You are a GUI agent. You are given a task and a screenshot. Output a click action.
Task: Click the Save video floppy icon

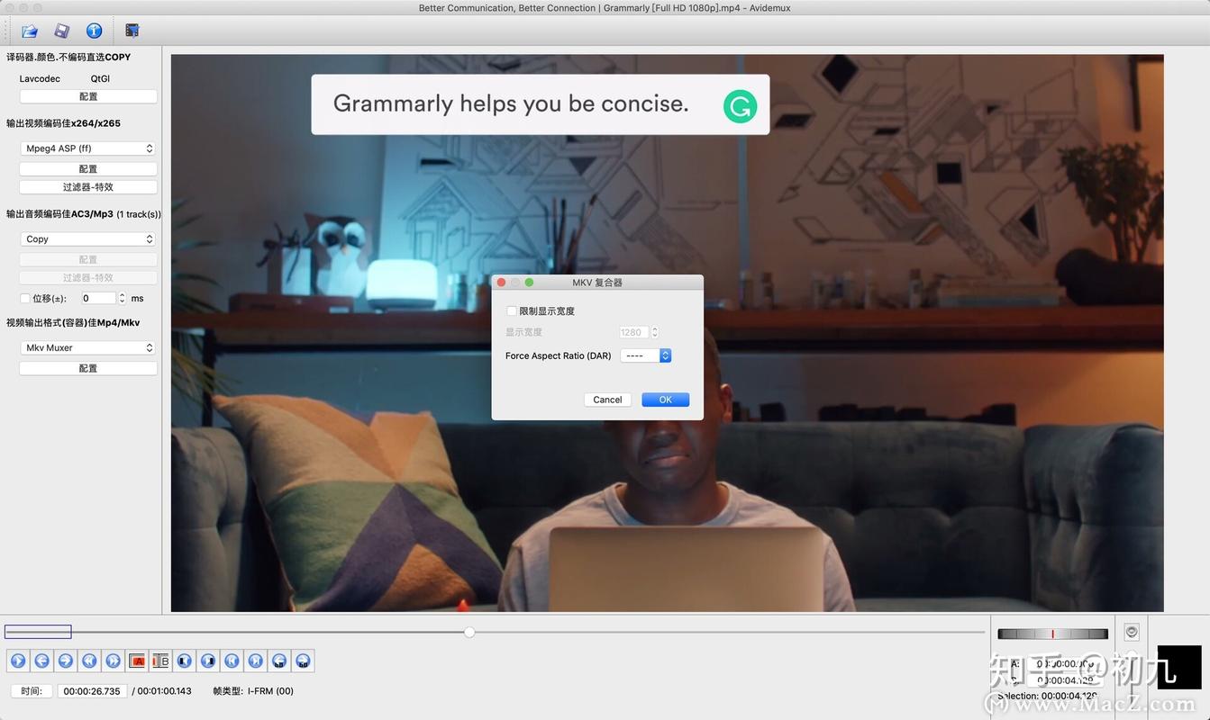pos(61,31)
